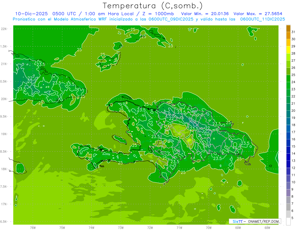Image resolution: width=300 pixels, height=231 pixels.
Task: Click the legend value label "18"
Action: pyautogui.click(x=293, y=125)
